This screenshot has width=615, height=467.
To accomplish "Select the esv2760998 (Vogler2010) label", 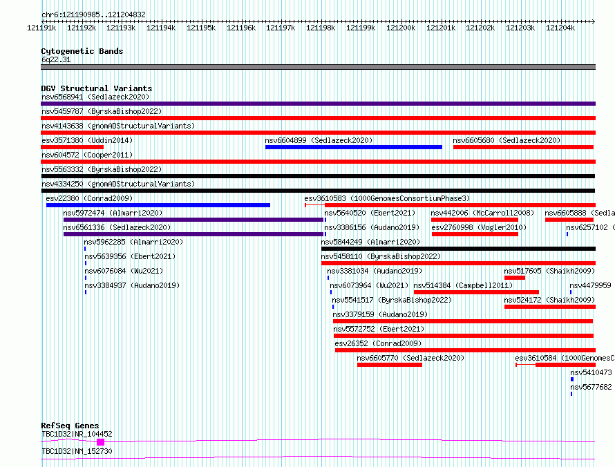I will (x=479, y=227).
